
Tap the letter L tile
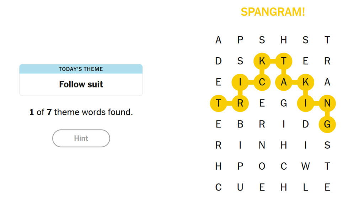[x=305, y=187]
